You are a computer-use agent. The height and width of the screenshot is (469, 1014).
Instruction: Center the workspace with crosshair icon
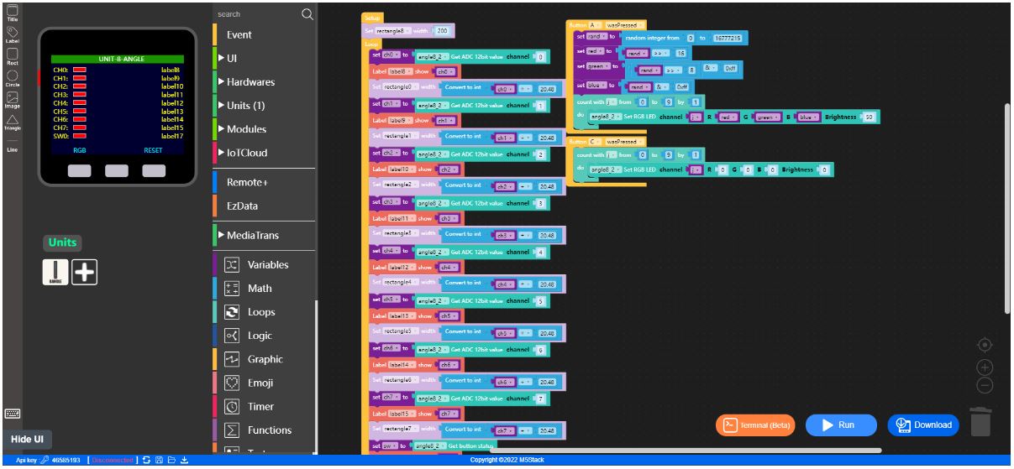pos(985,345)
